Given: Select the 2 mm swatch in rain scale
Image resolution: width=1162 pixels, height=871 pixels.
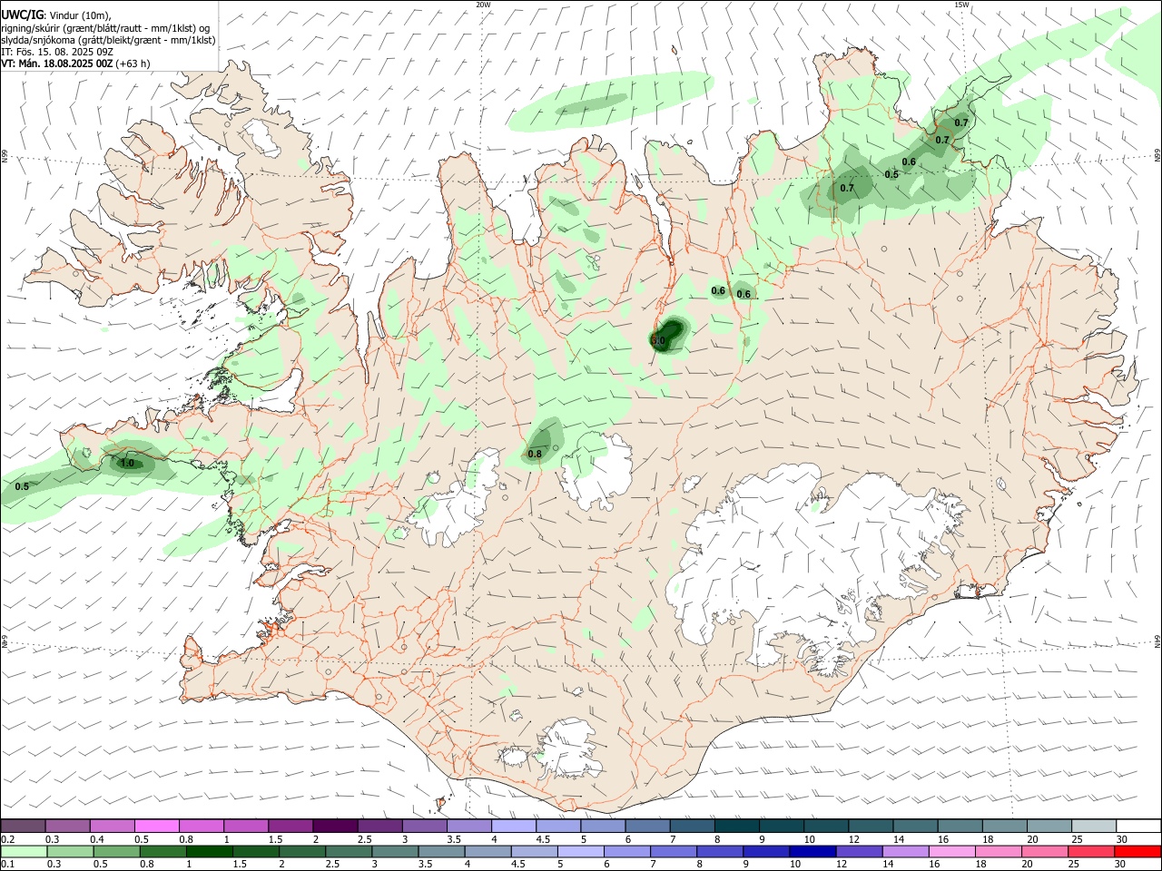Looking at the screenshot, I should [302, 851].
